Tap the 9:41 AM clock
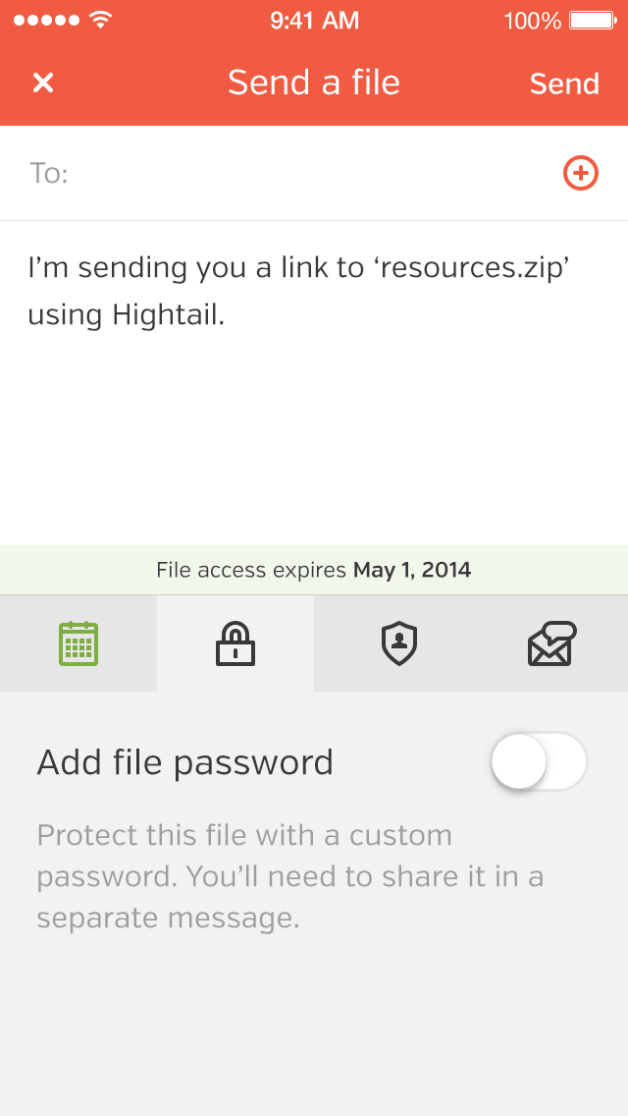Viewport: 628px width, 1116px height. click(x=314, y=20)
